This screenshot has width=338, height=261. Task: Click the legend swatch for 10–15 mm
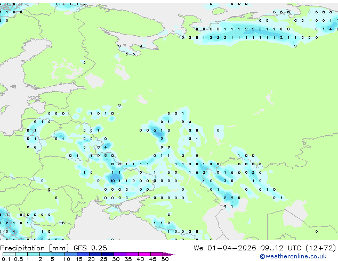(70, 254)
